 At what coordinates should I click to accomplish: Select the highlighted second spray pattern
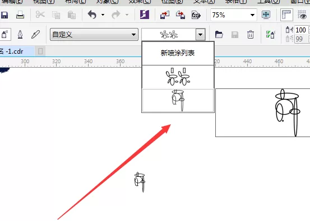(x=178, y=101)
